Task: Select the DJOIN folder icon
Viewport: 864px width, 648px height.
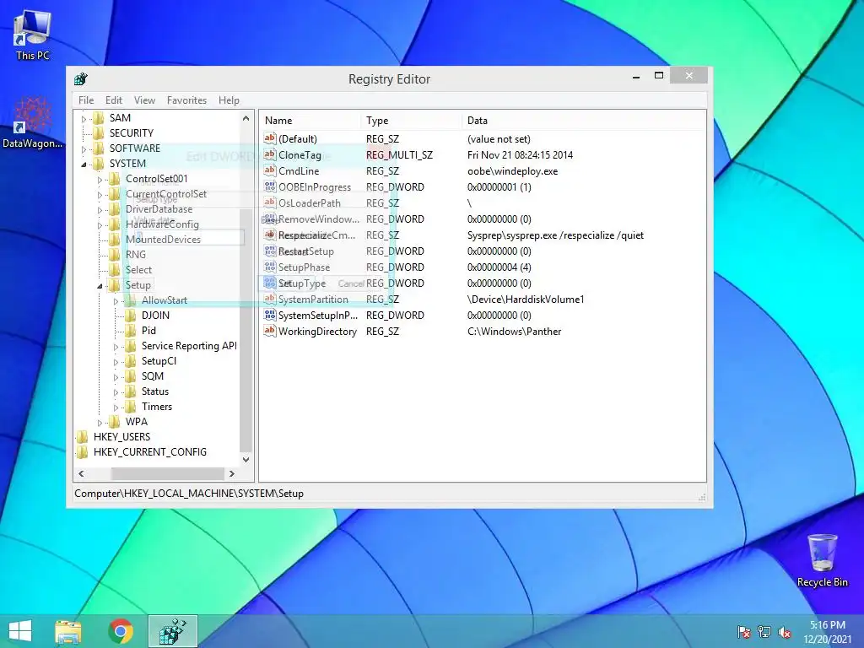Action: tap(131, 316)
